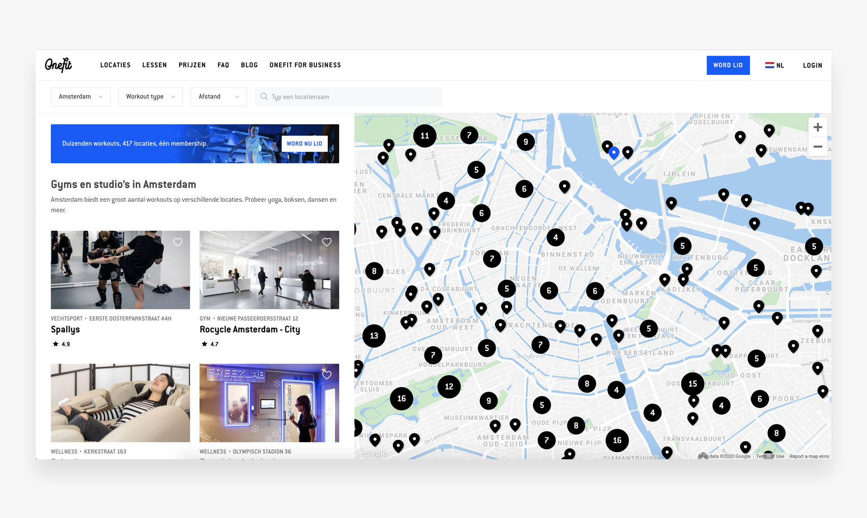Open cluster 9 at top of map
The width and height of the screenshot is (867, 518).
[x=526, y=142]
